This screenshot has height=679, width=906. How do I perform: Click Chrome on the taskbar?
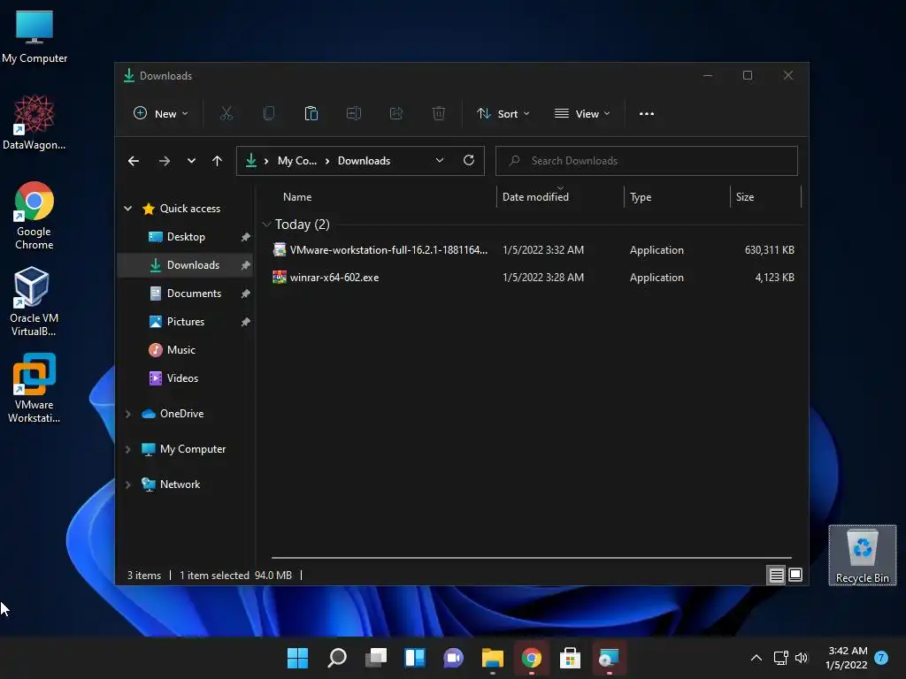(x=532, y=658)
